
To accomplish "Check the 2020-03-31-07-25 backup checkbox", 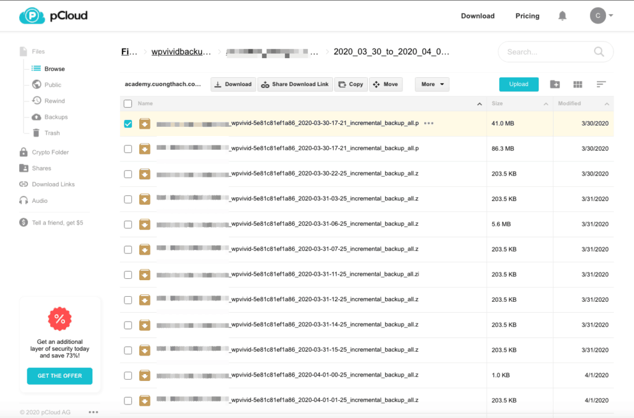I will (128, 250).
